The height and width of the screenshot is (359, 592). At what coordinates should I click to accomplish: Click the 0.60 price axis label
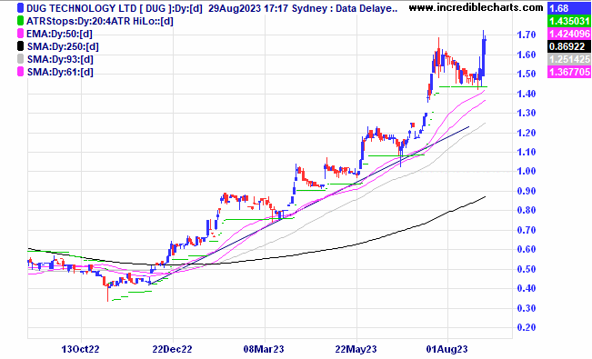526,249
